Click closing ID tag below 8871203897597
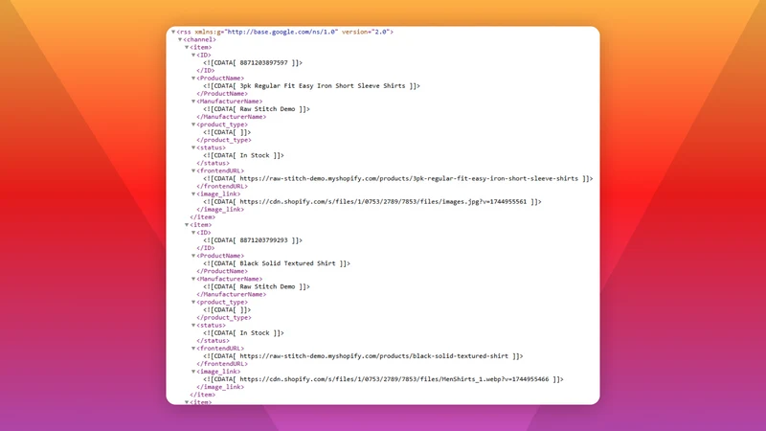This screenshot has width=766, height=431. click(206, 70)
